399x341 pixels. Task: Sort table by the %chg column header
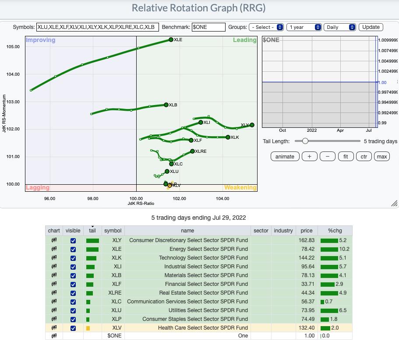pyautogui.click(x=336, y=231)
